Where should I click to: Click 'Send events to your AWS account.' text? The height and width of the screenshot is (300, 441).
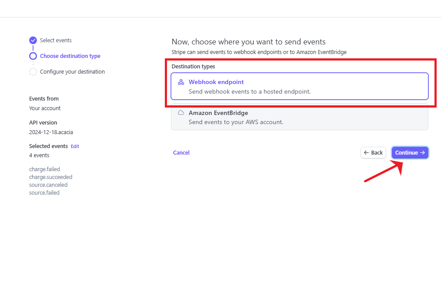point(236,122)
